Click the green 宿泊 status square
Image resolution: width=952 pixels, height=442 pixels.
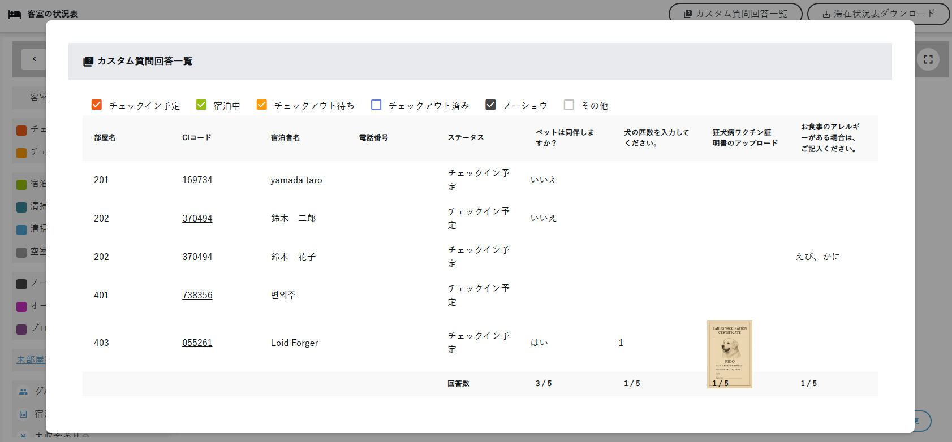[21, 184]
